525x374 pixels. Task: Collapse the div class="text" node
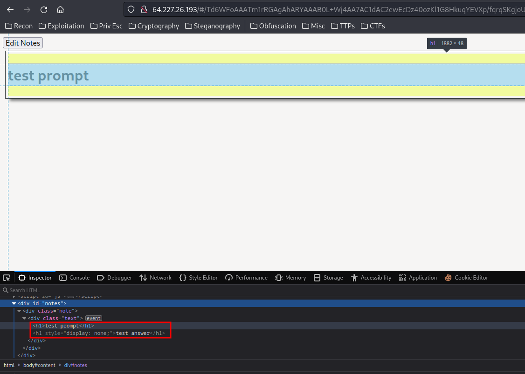pyautogui.click(x=24, y=318)
